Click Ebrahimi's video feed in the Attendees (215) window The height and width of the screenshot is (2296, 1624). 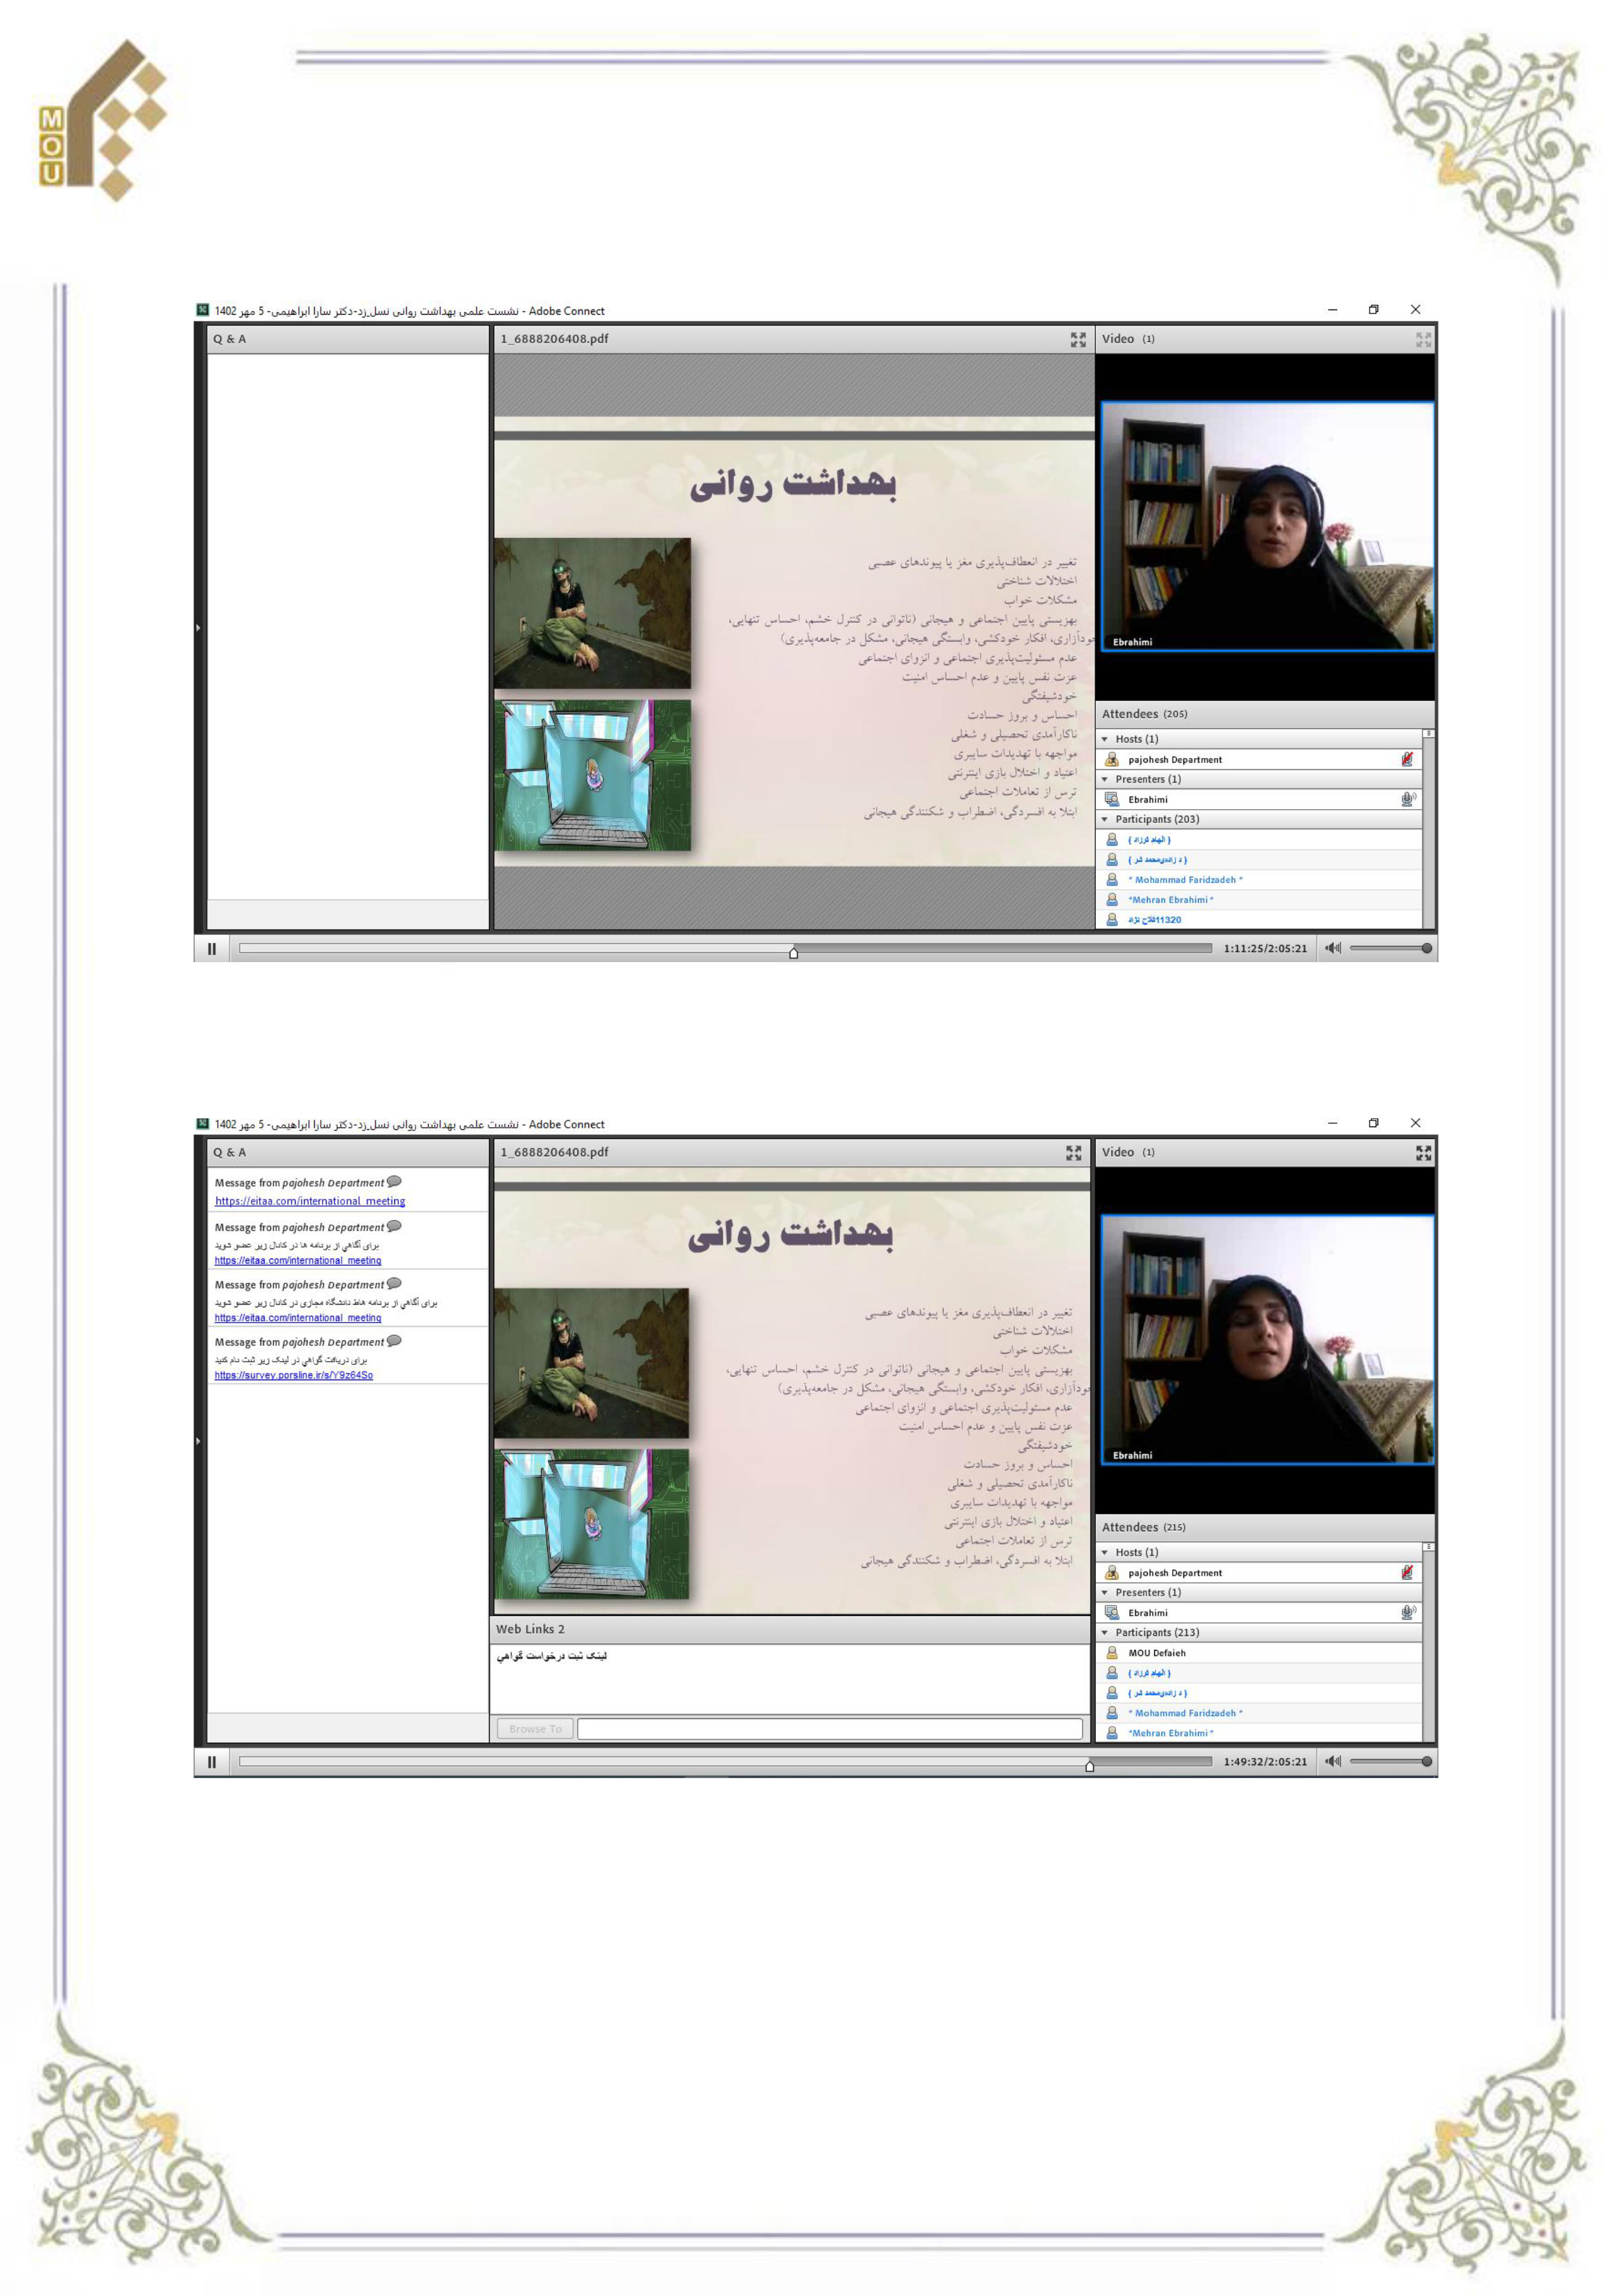pyautogui.click(x=1267, y=1340)
